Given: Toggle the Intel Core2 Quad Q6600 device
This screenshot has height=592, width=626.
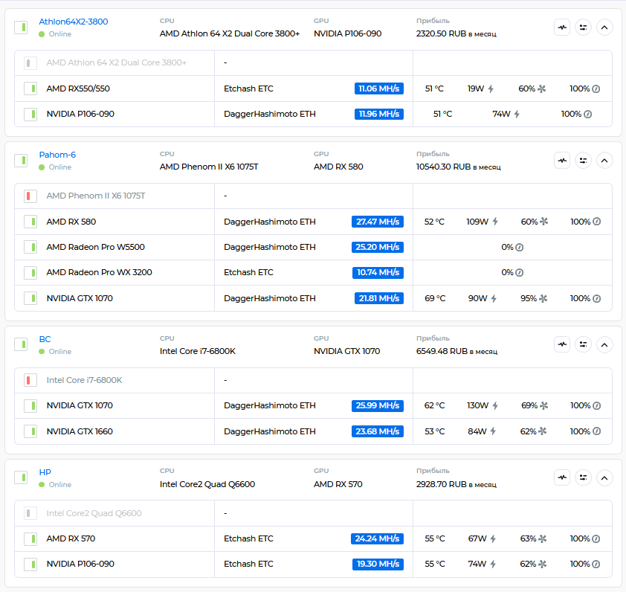Looking at the screenshot, I should (x=30, y=513).
